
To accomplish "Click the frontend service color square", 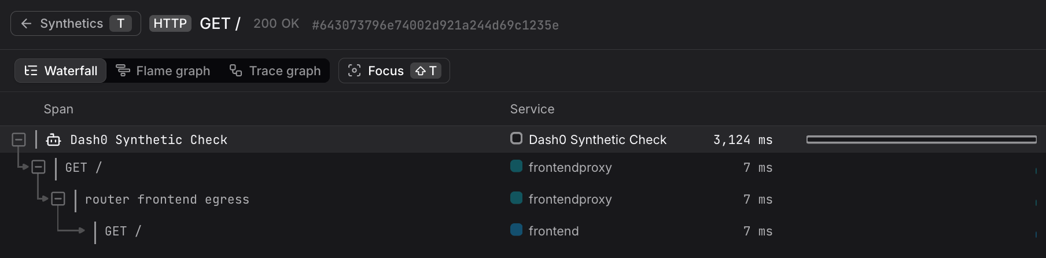I will [x=517, y=230].
